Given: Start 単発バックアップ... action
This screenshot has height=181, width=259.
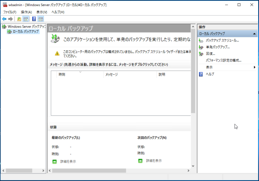Looking at the screenshot, I should pyautogui.click(x=218, y=47).
